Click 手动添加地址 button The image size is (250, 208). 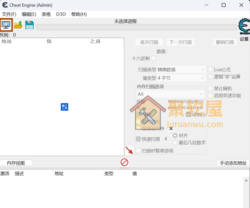[233, 163]
